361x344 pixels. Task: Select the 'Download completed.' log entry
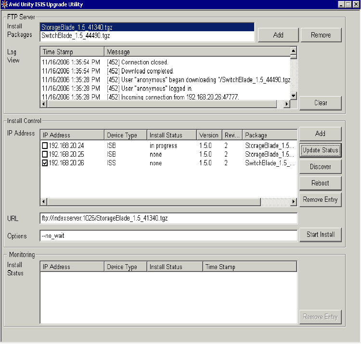coord(165,71)
